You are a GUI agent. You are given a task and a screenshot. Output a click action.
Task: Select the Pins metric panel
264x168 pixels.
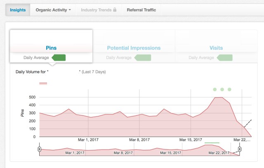point(51,48)
